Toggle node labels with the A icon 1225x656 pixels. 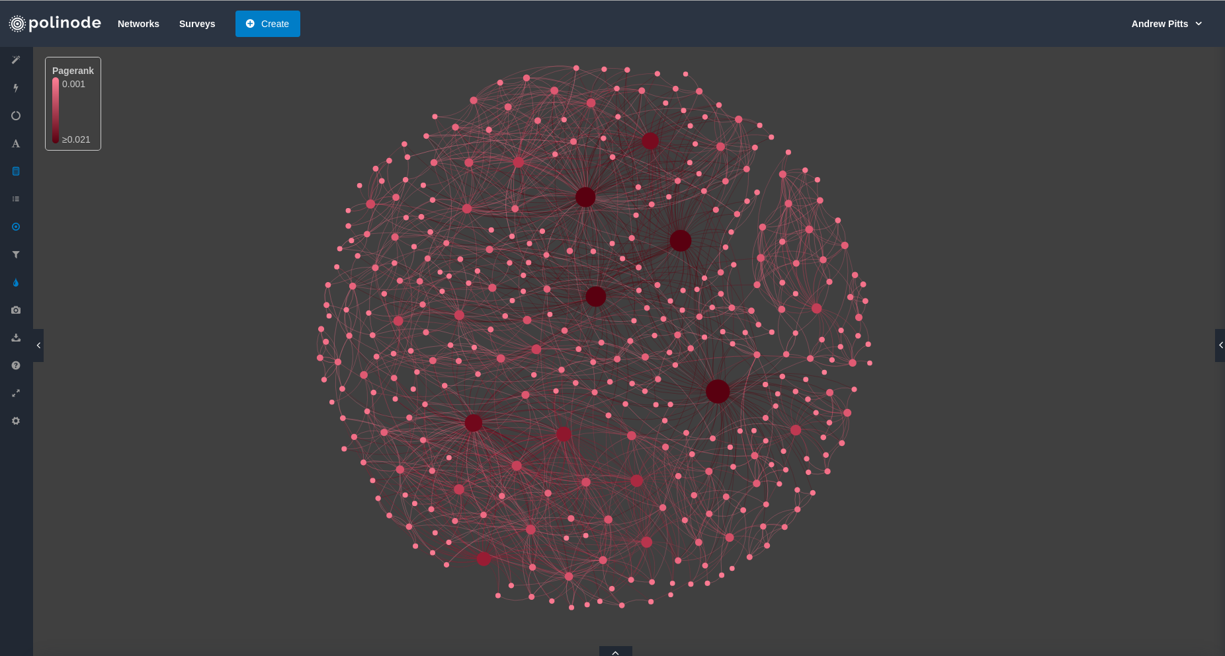click(16, 143)
